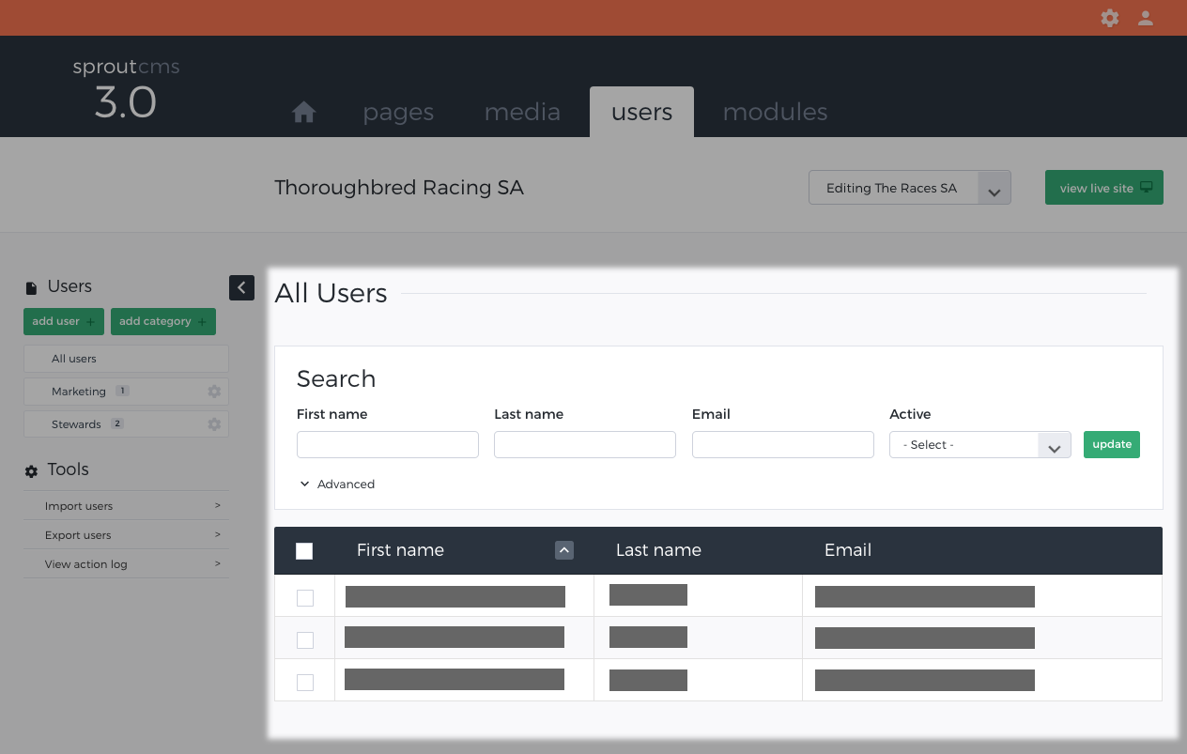
Task: Switch to the media tab
Action: pos(522,113)
